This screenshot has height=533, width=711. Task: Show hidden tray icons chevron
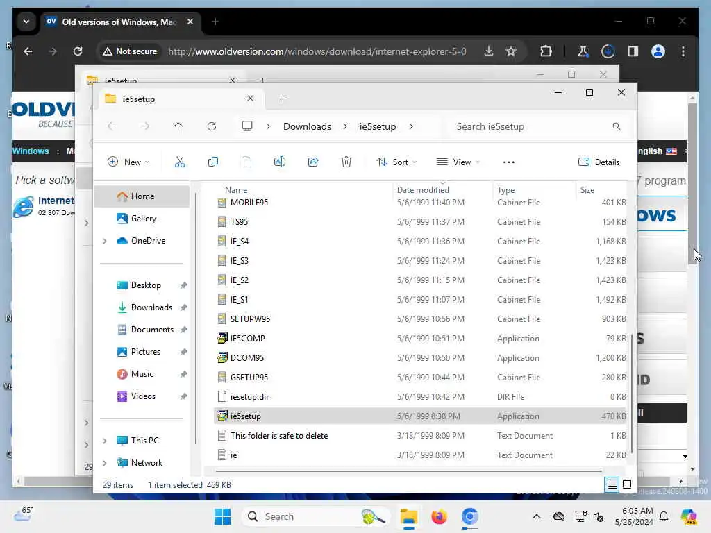[x=537, y=516]
